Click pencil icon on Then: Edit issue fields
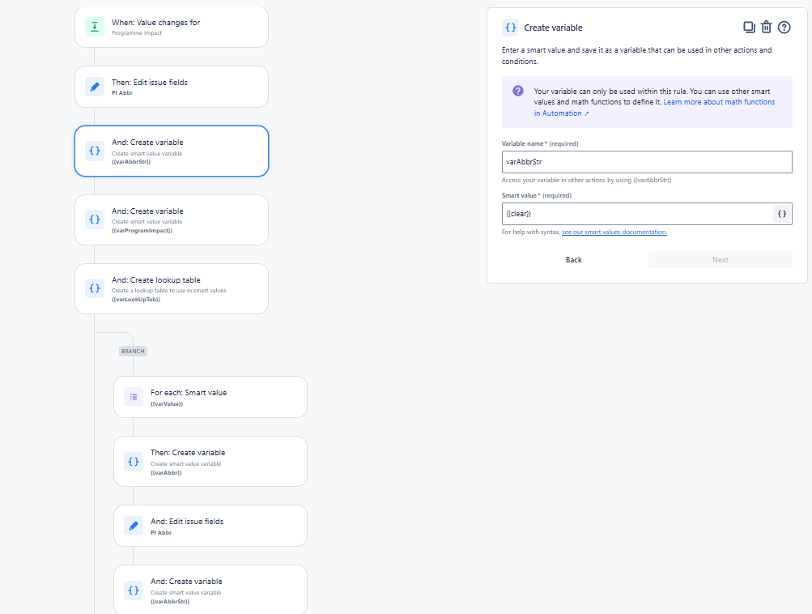812x614 pixels. pyautogui.click(x=95, y=87)
